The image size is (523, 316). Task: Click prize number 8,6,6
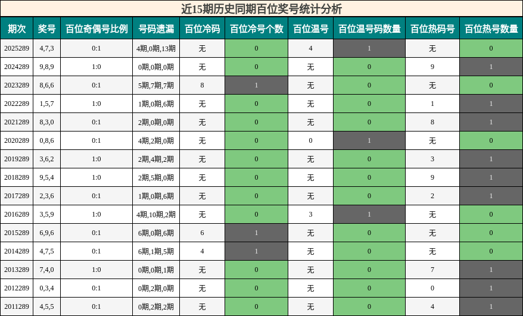coord(46,85)
